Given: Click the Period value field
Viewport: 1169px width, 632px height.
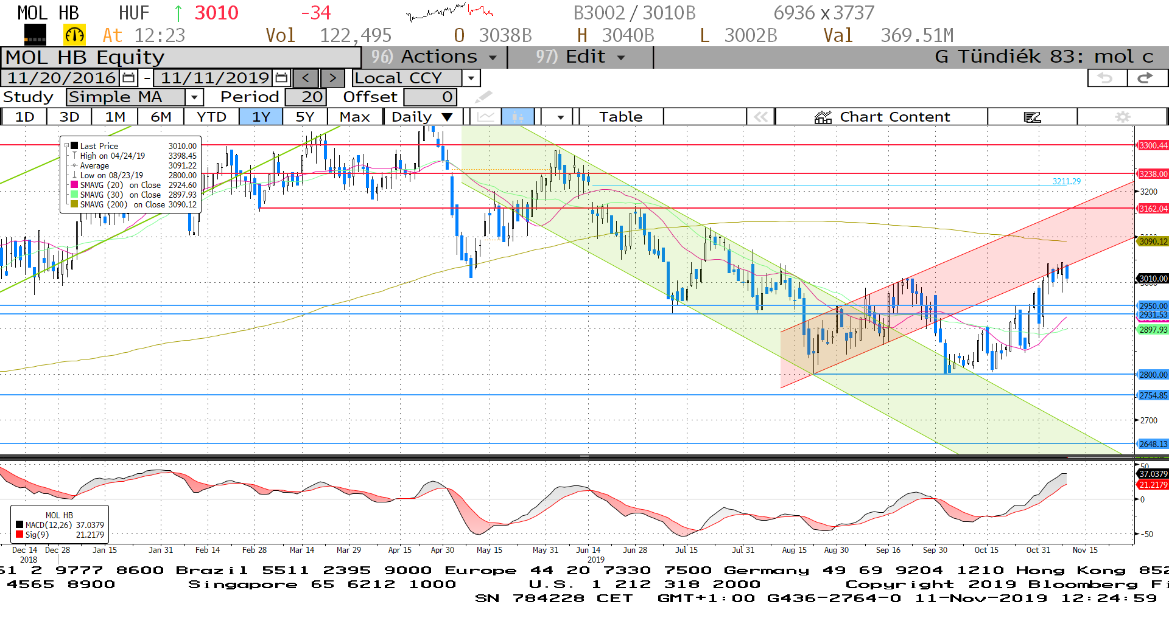Looking at the screenshot, I should (306, 97).
